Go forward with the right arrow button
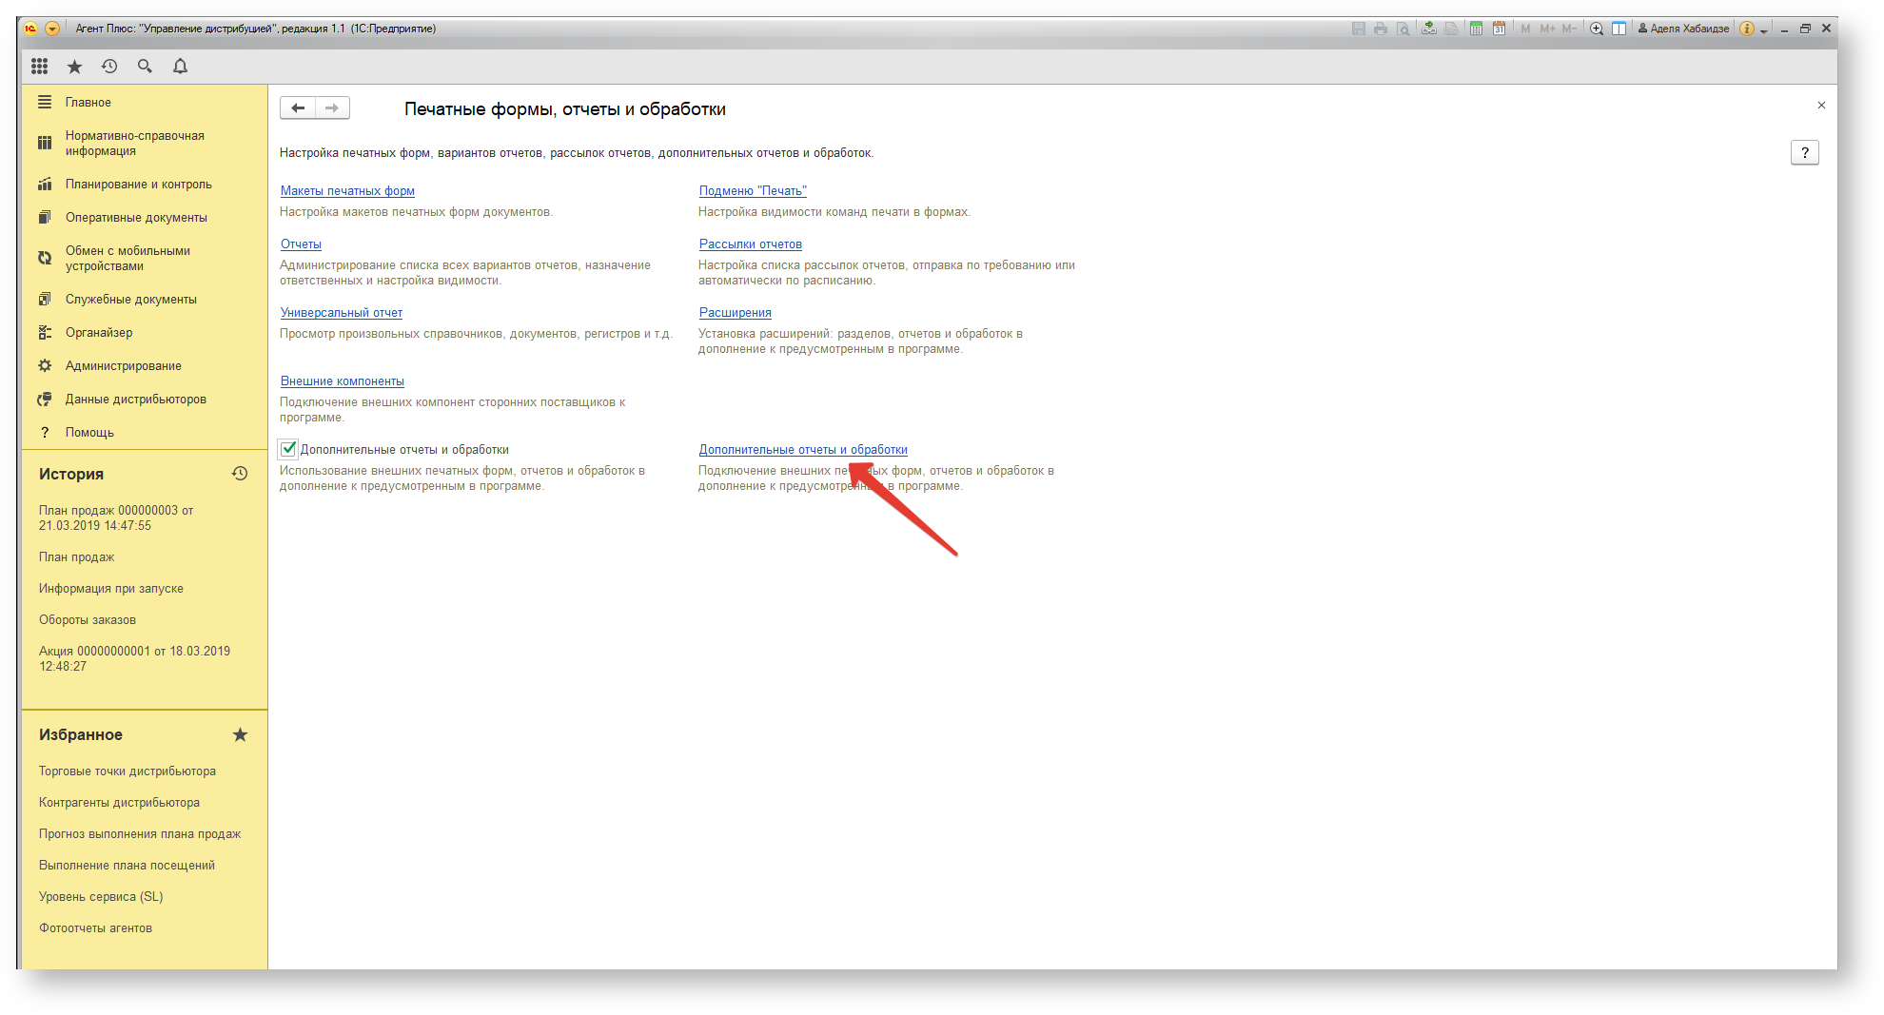1884x1015 pixels. (332, 107)
